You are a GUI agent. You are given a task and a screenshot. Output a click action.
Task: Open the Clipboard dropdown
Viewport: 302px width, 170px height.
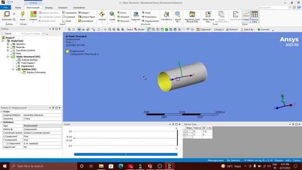[204, 29]
